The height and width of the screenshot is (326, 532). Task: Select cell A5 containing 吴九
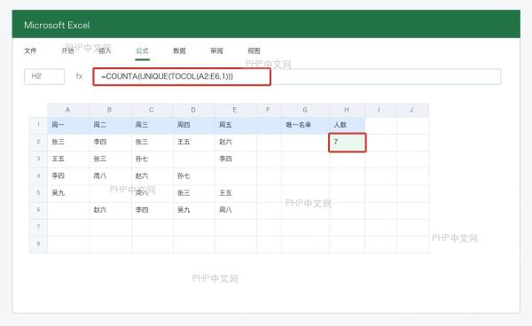tap(68, 193)
